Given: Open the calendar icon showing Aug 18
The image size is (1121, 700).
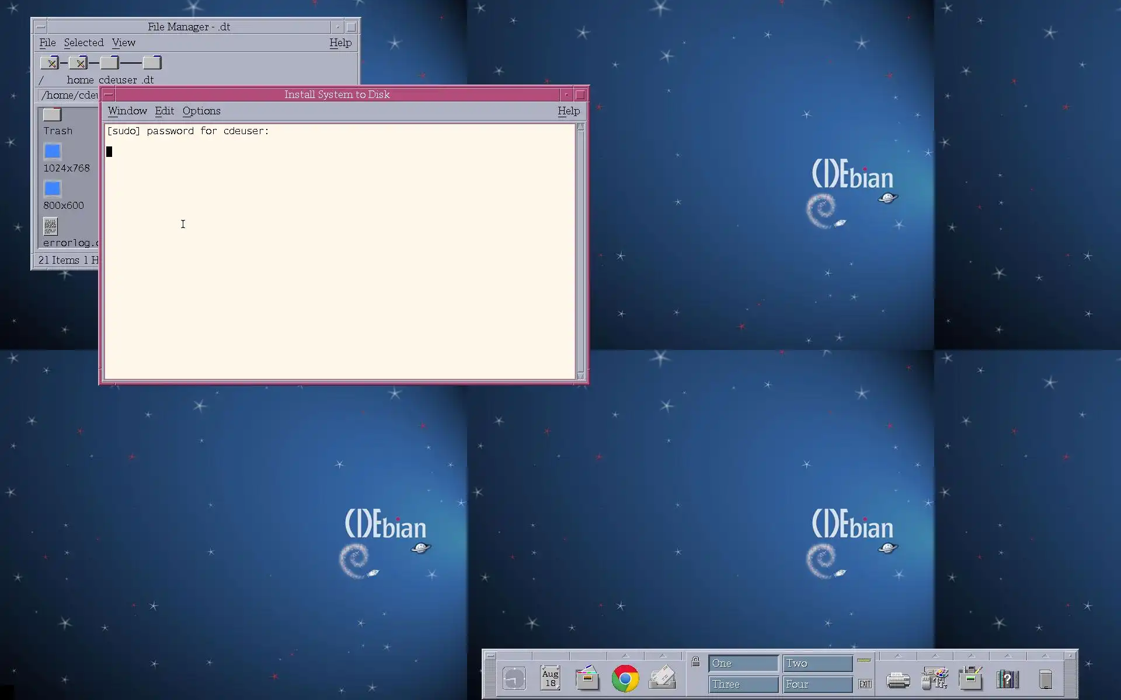Looking at the screenshot, I should [550, 678].
